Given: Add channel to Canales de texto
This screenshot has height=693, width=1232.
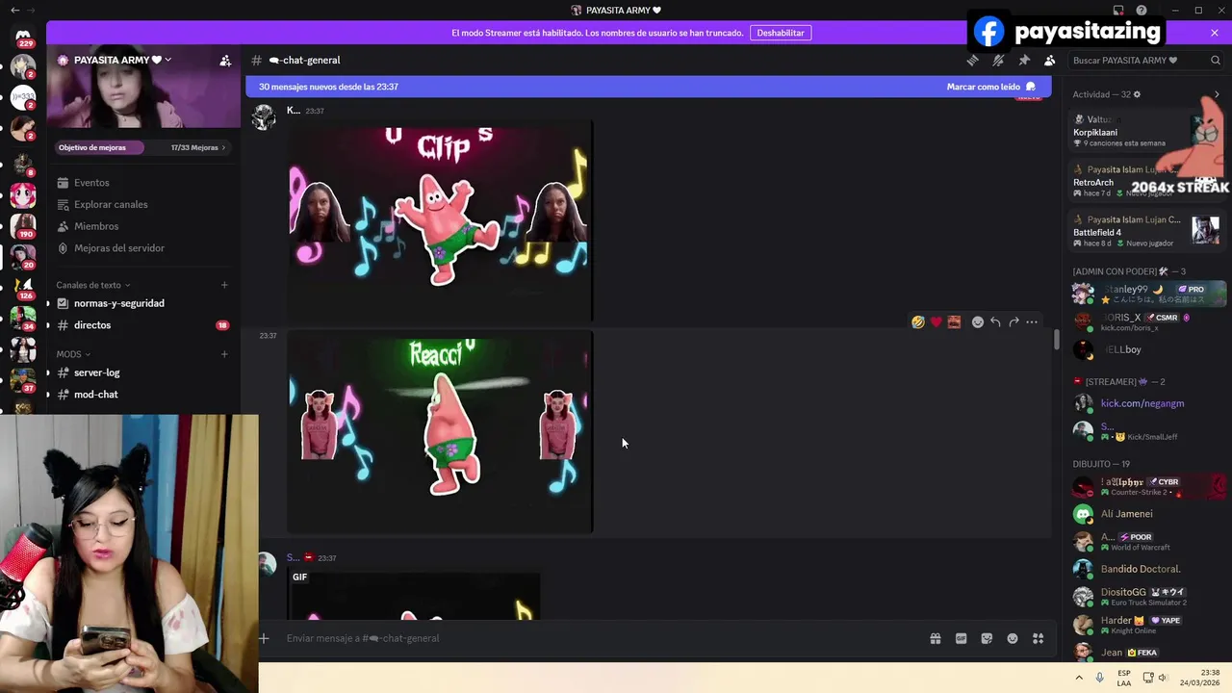Looking at the screenshot, I should point(224,285).
